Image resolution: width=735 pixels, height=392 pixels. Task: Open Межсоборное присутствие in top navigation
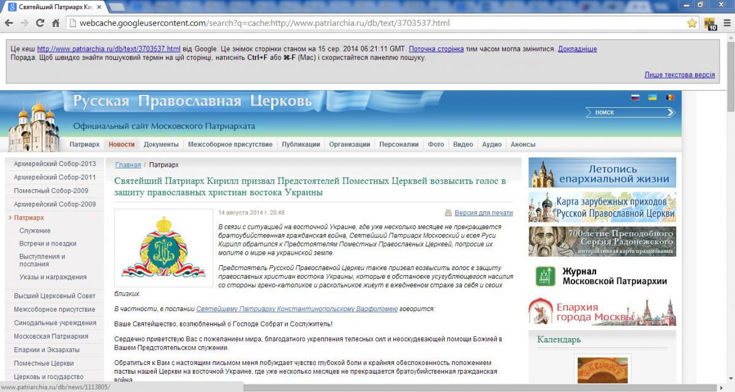coord(230,145)
